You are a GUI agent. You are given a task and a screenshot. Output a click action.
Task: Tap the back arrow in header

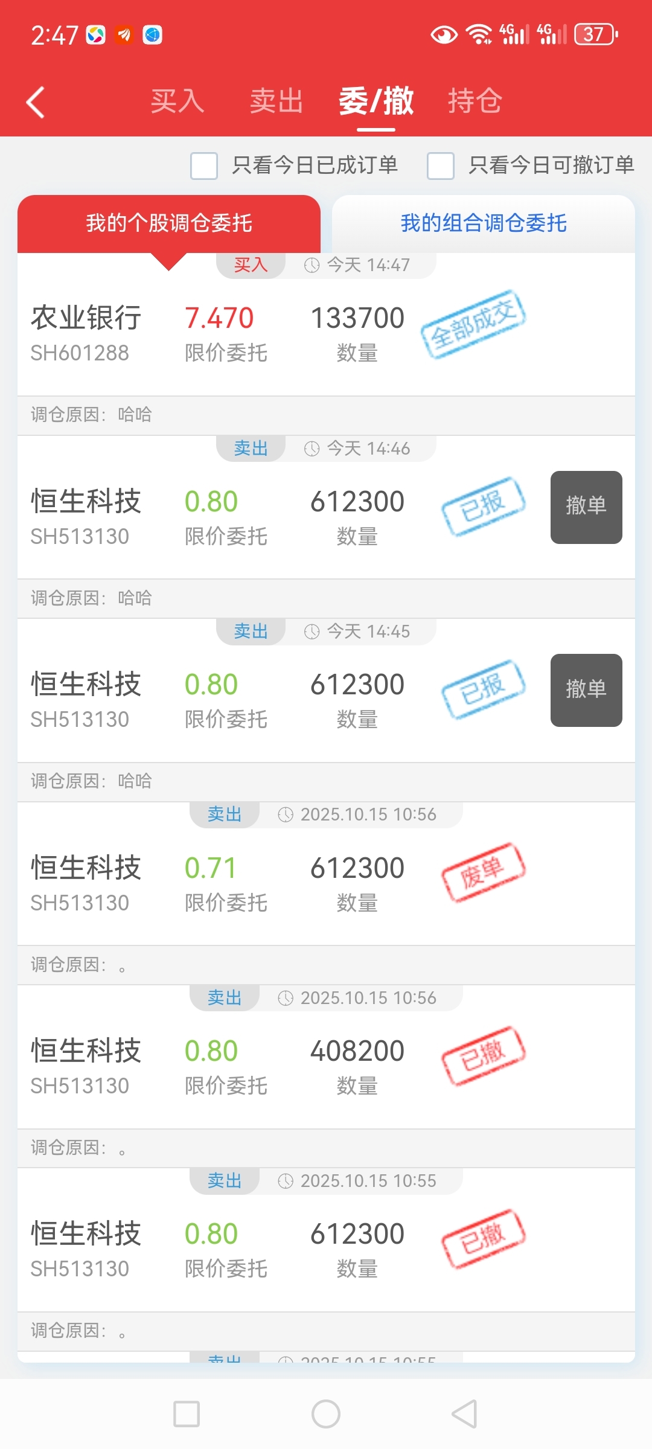pyautogui.click(x=36, y=101)
